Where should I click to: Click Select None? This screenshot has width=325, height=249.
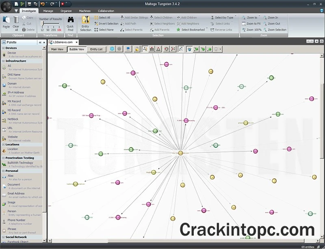(104, 30)
